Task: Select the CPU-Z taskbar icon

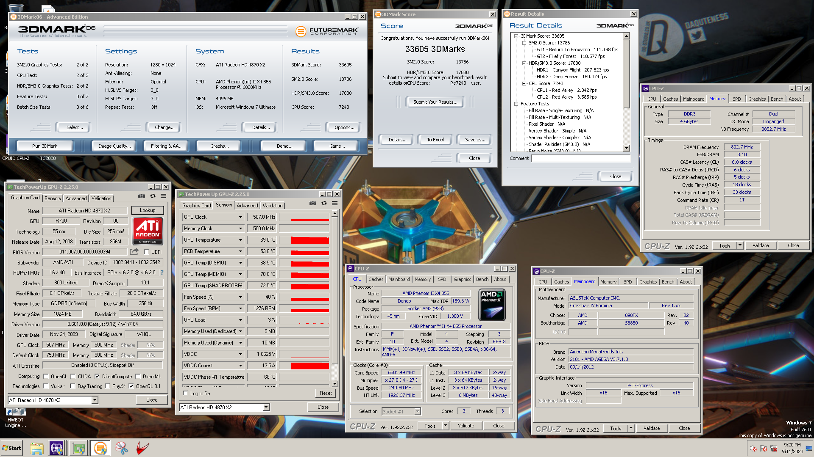Action: click(x=56, y=448)
